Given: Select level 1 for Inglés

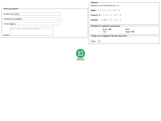Looking at the screenshot, I should (x=98, y=10).
